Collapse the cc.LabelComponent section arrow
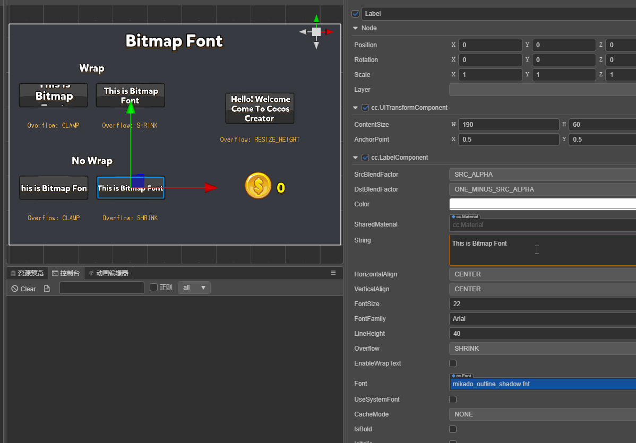 coord(355,158)
